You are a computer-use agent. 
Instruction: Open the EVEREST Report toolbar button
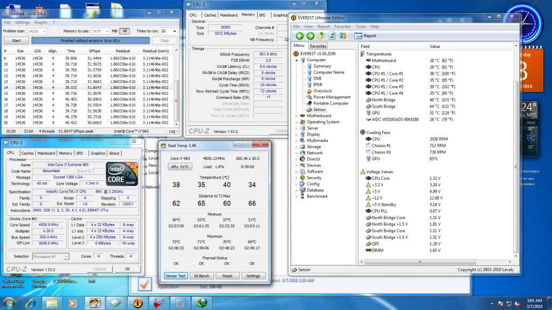(365, 36)
